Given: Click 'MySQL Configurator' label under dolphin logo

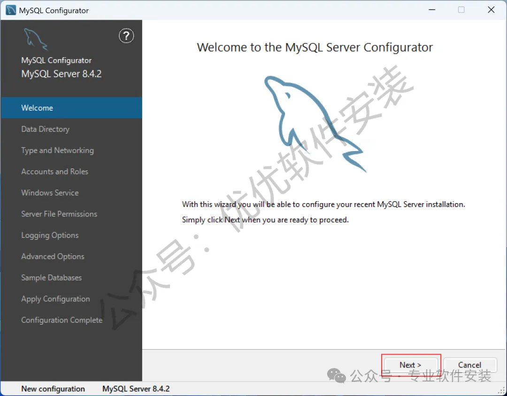Looking at the screenshot, I should point(56,61).
